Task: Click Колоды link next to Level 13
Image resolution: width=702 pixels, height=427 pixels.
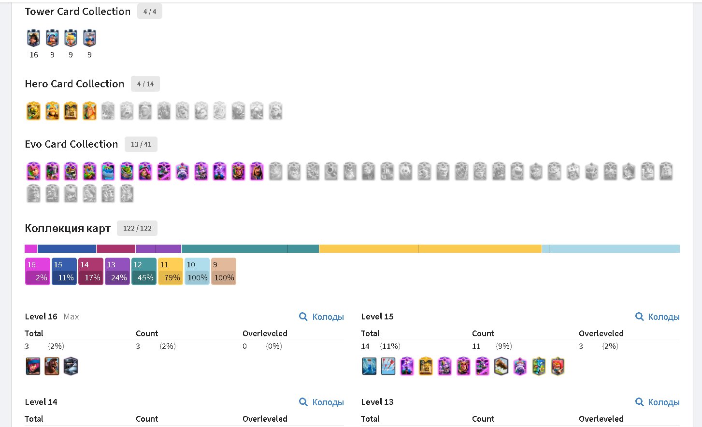Action: coord(657,402)
